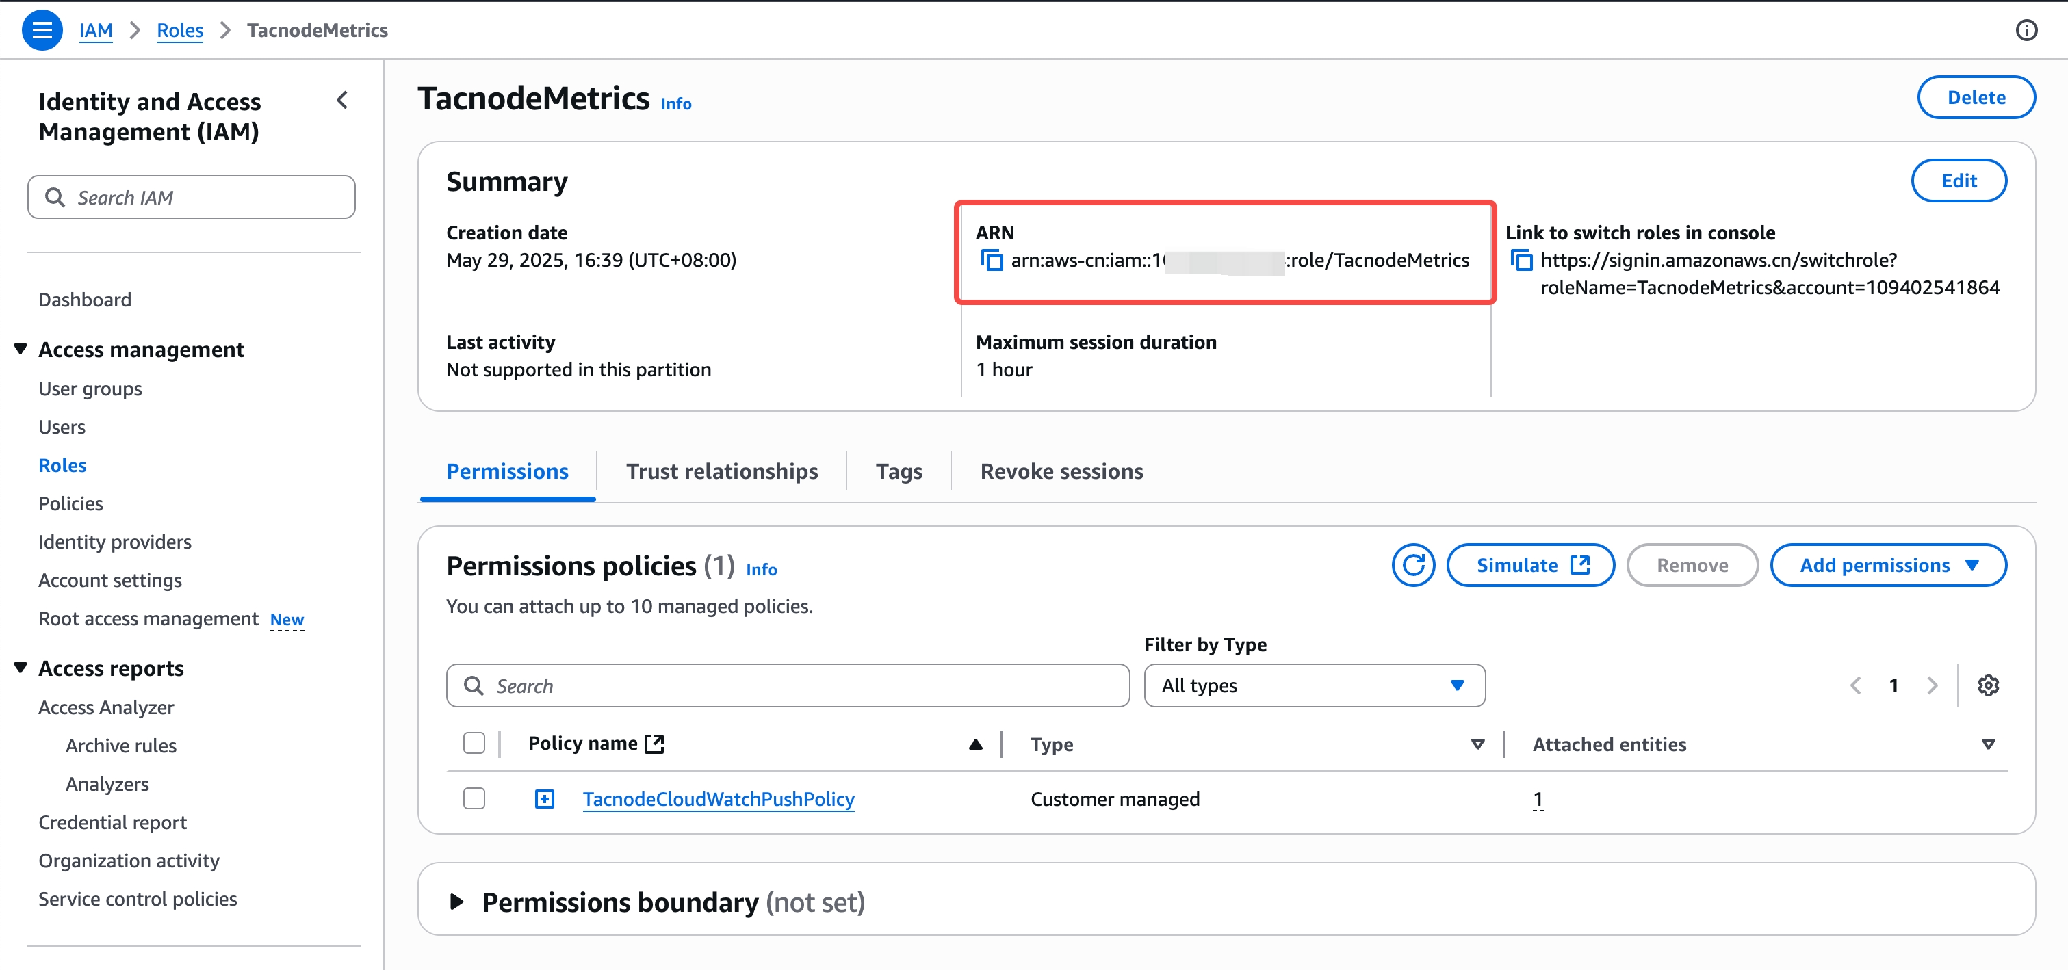The image size is (2068, 970).
Task: Select all policies checkbox in the header
Action: tap(474, 743)
